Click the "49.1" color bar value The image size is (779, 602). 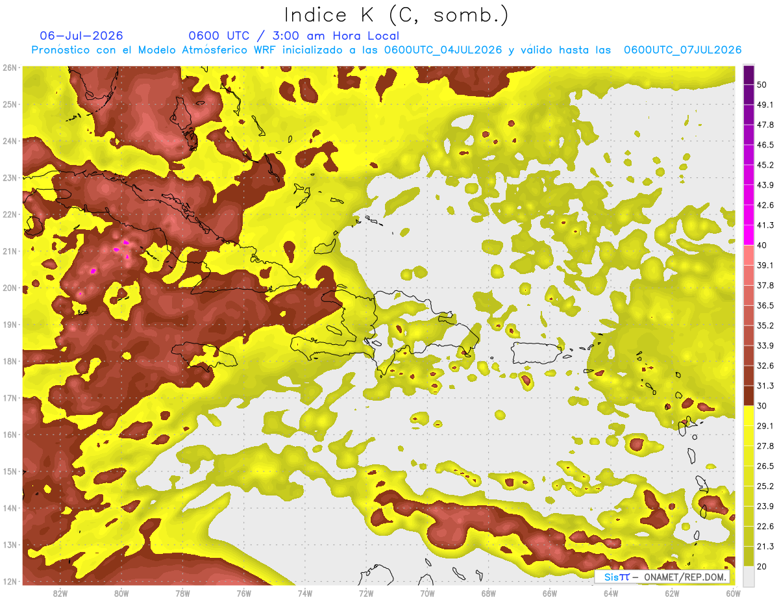[x=765, y=105]
